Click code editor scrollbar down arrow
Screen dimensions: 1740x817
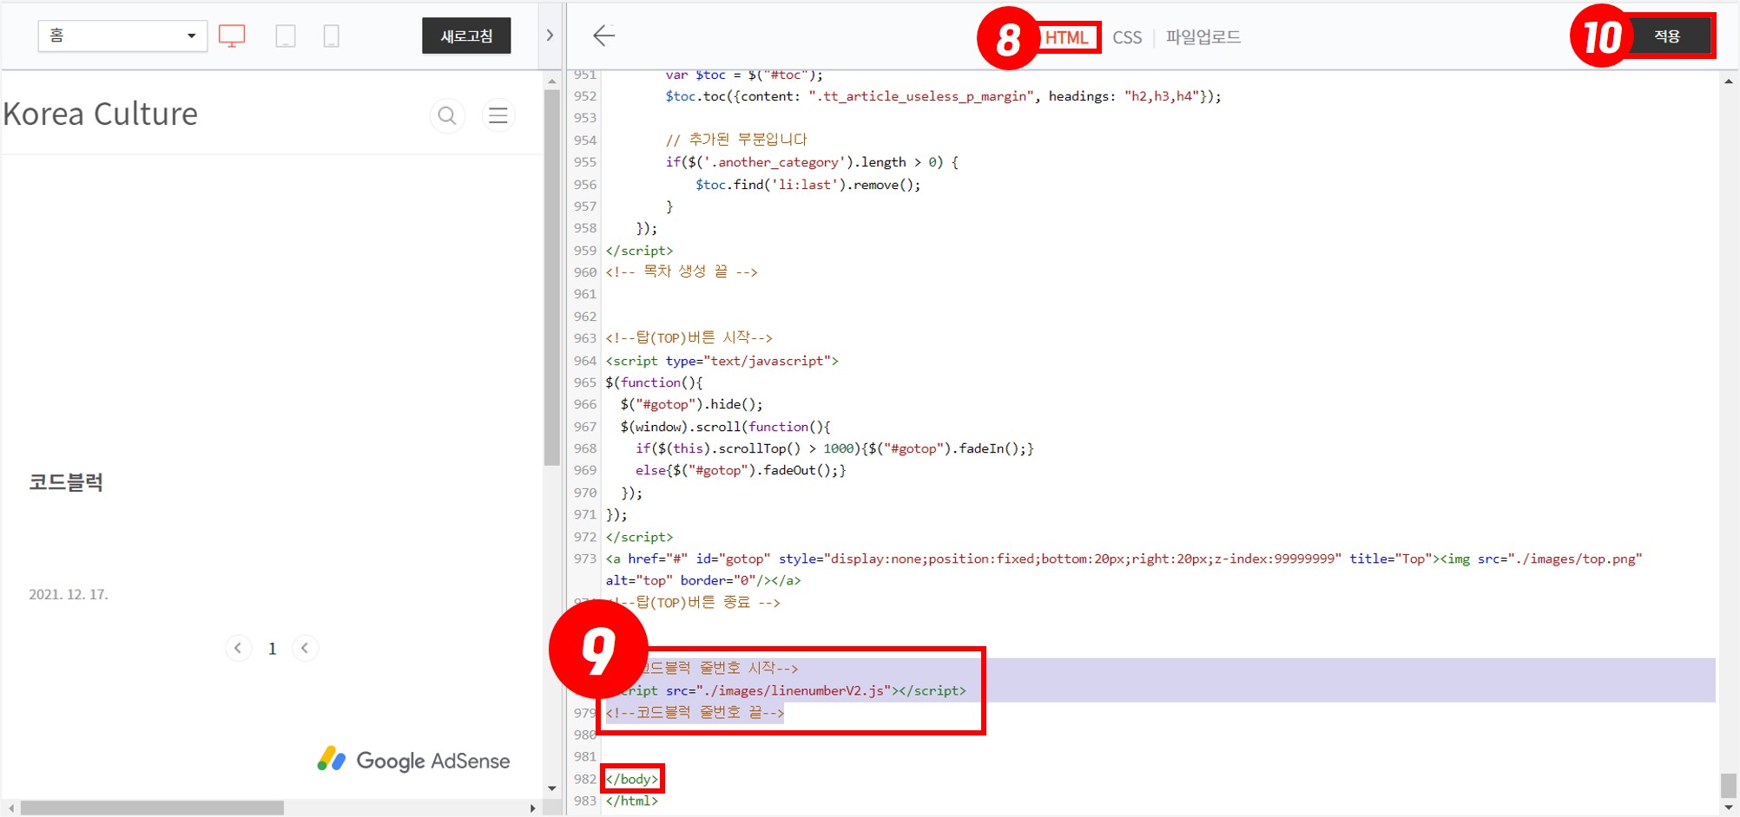[1729, 807]
